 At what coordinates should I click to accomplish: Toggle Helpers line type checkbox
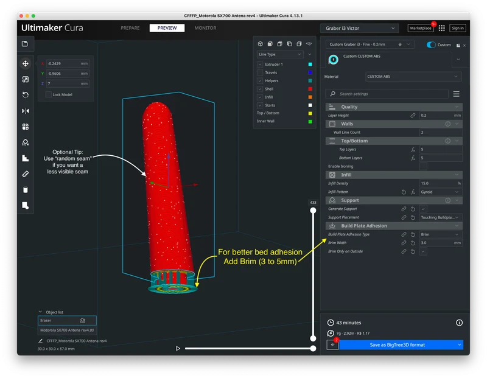[260, 81]
